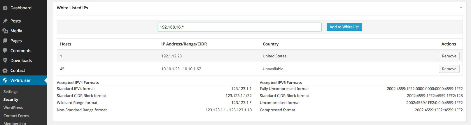Click the Country column header
This screenshot has width=471, height=125.
coord(271,44)
